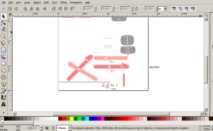The image size is (213, 131).
Task: Click into the X coordinate field
Action: 89,9
